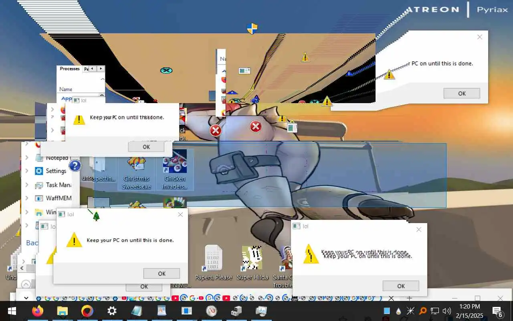Viewport: 513px width, 321px height.
Task: Sort processes by the Name column header
Action: pyautogui.click(x=66, y=89)
